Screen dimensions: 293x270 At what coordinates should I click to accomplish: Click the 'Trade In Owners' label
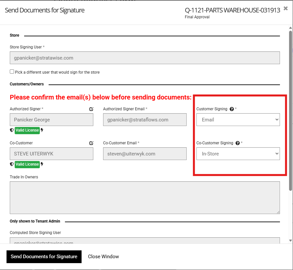point(24,177)
